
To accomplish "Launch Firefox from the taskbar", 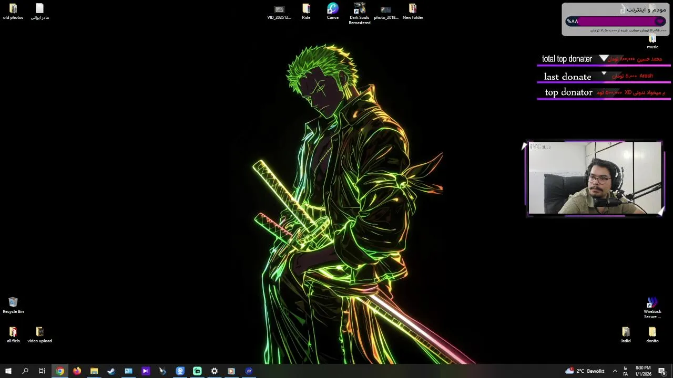I will tap(77, 371).
